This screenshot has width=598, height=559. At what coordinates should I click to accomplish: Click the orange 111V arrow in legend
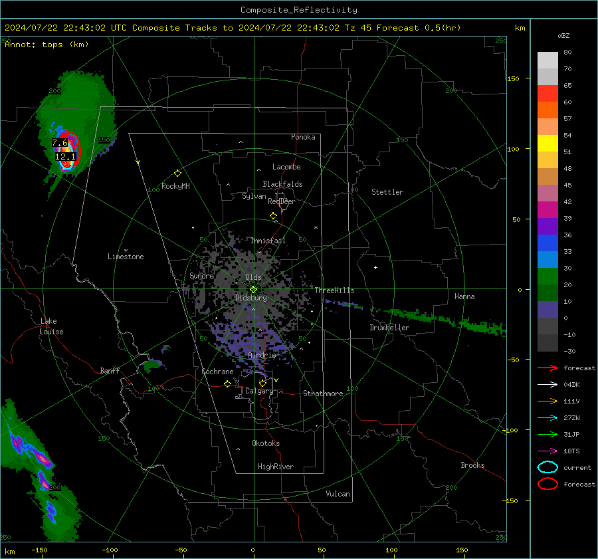tap(548, 401)
